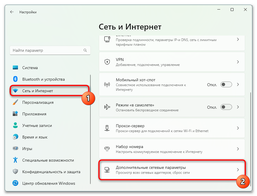This screenshot has width=257, height=196.
Task: Click the Ethernet monitor icon
Action: [x=107, y=39]
